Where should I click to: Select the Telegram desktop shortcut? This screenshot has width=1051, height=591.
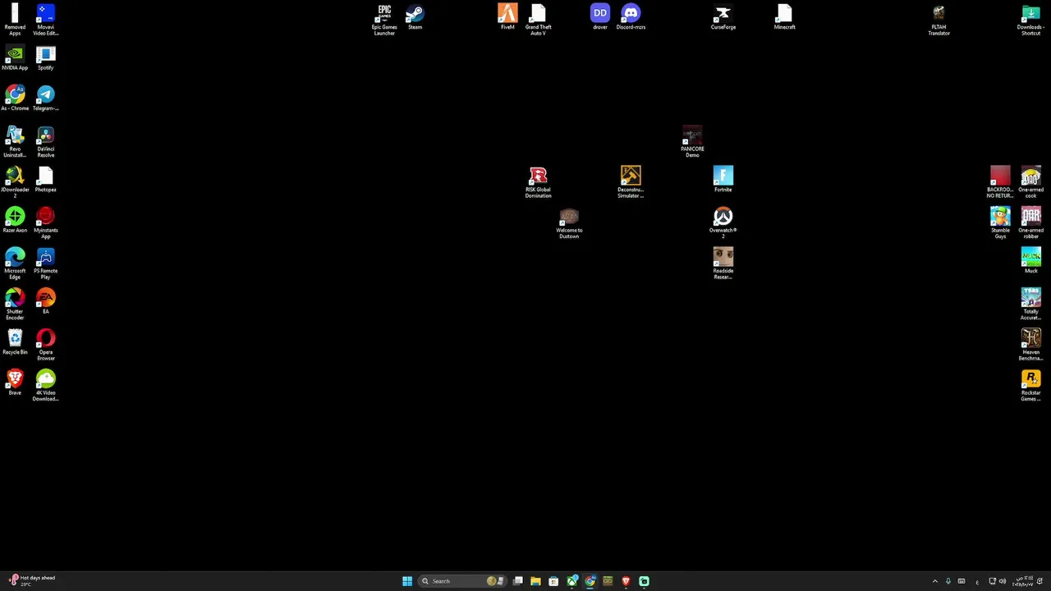coord(45,98)
